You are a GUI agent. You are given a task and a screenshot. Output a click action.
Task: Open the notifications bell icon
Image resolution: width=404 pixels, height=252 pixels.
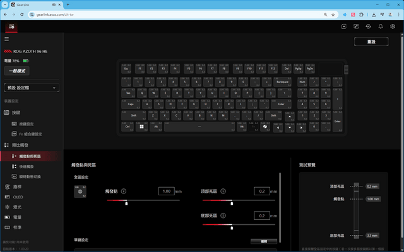click(x=380, y=26)
